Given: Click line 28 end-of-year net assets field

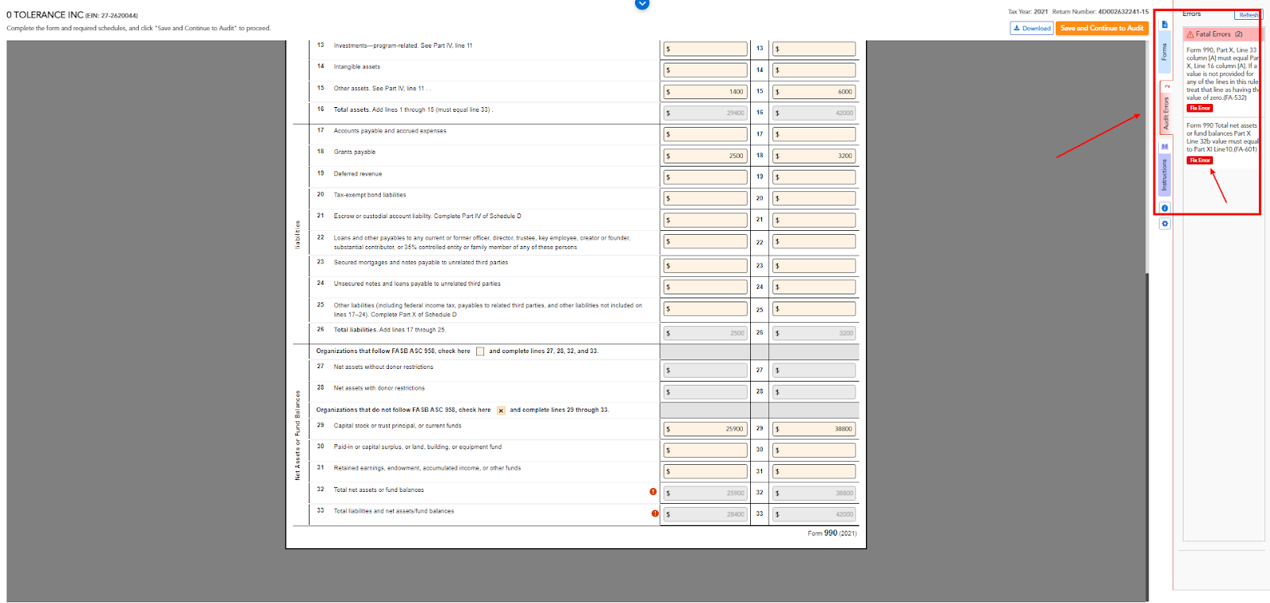Looking at the screenshot, I should click(x=814, y=392).
